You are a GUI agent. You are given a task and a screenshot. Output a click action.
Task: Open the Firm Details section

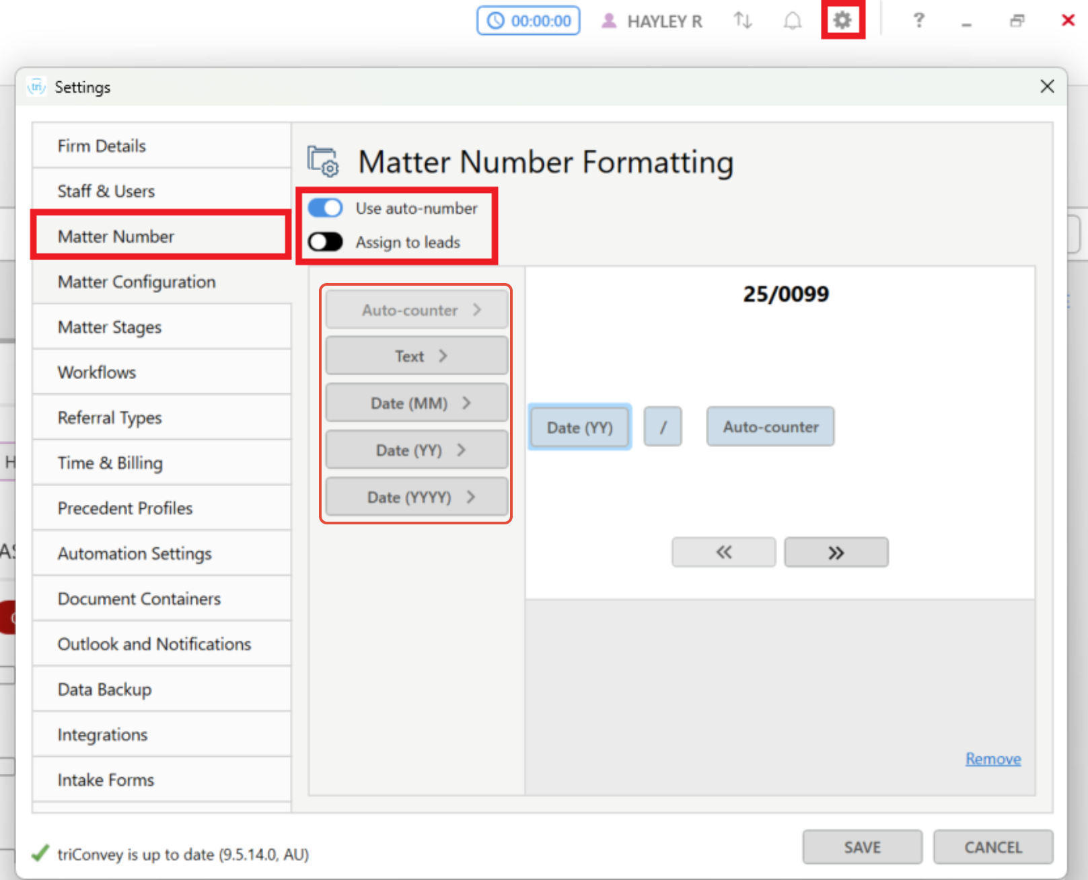point(161,146)
